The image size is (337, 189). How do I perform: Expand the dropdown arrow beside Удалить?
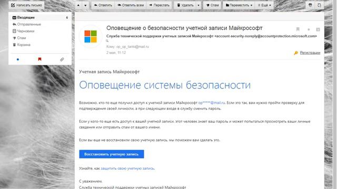coord(199,5)
